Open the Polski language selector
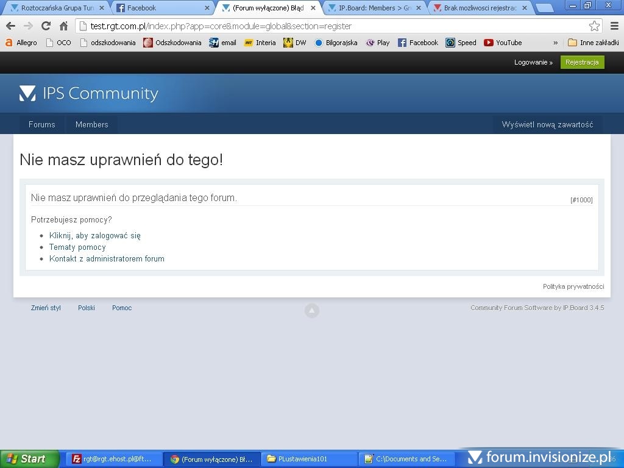Image resolution: width=624 pixels, height=468 pixels. [86, 308]
